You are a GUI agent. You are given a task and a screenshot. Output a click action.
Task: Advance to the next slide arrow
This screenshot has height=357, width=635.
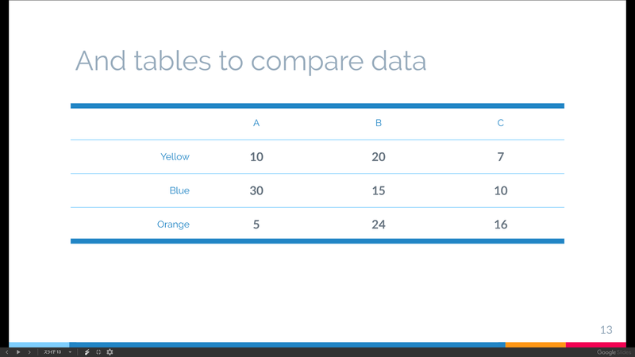[x=29, y=352]
